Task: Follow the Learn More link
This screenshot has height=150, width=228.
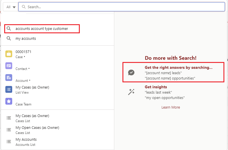Action: [170, 107]
